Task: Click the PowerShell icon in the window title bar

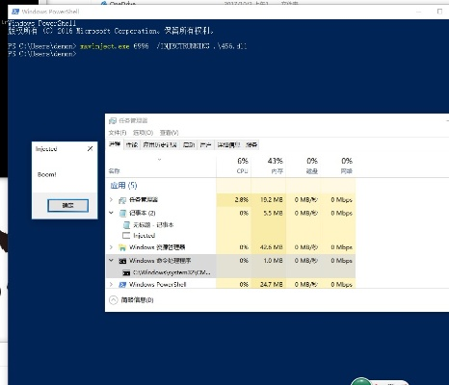Action: pos(15,12)
